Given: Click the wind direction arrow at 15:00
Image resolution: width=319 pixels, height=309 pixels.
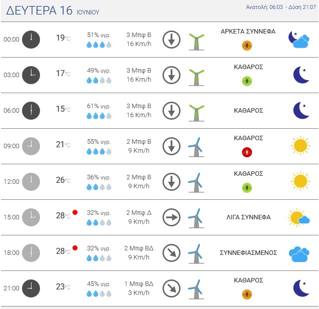Looking at the screenshot, I should point(171,217).
